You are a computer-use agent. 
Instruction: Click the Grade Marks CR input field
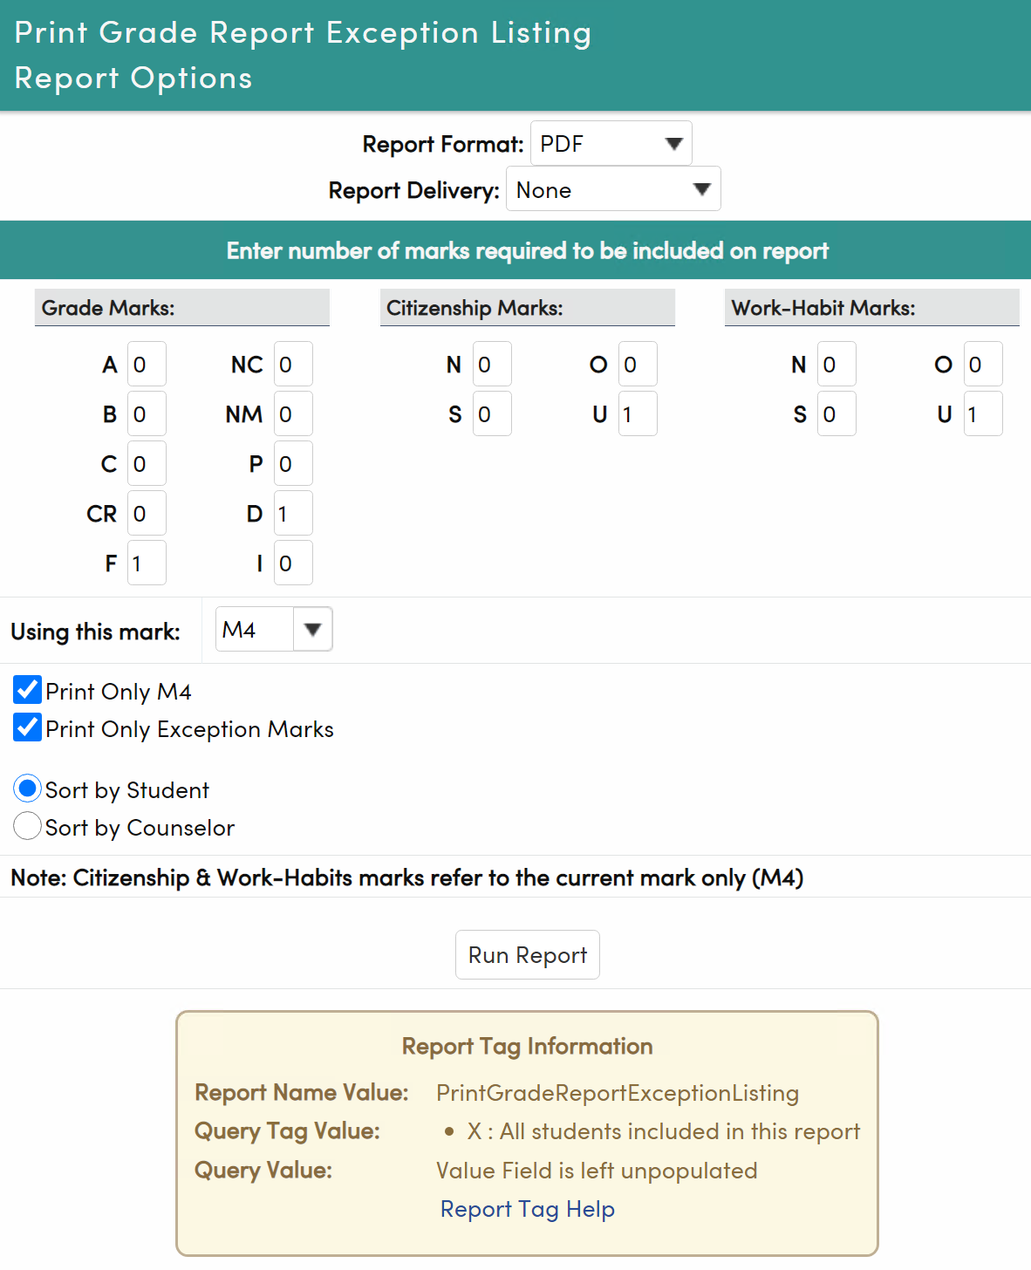click(x=147, y=513)
